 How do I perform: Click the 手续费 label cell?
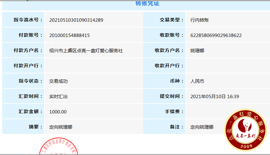(164, 111)
